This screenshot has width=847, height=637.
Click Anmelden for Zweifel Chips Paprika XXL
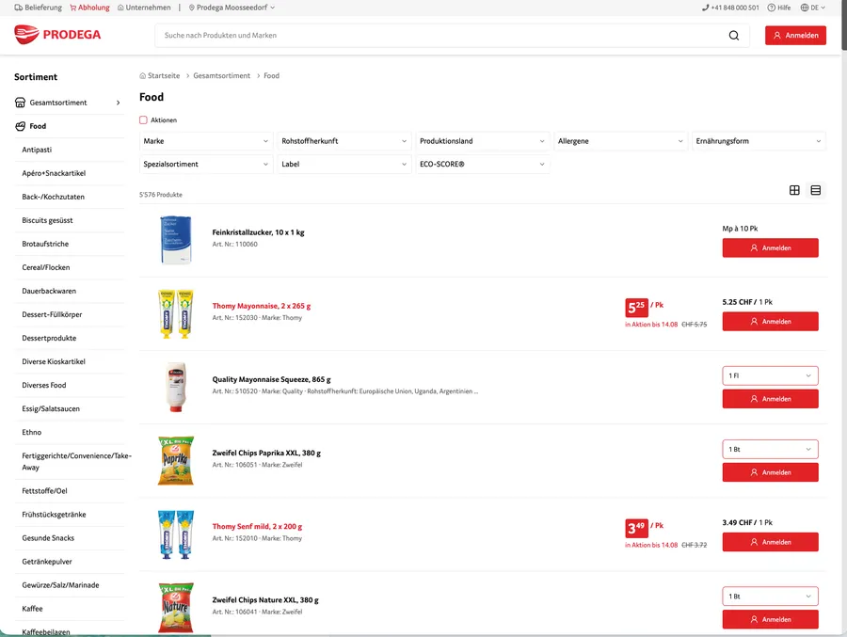point(770,472)
